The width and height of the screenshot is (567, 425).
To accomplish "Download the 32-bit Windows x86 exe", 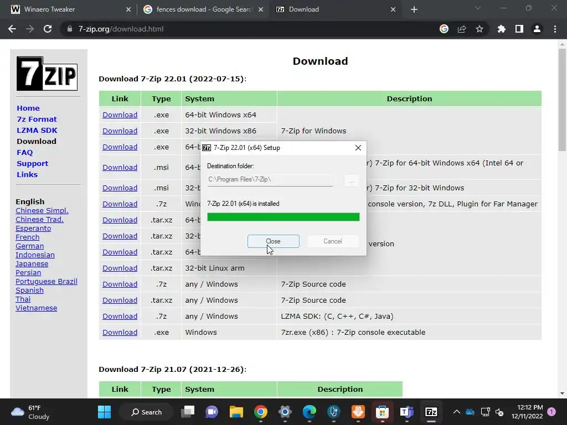I will [120, 131].
